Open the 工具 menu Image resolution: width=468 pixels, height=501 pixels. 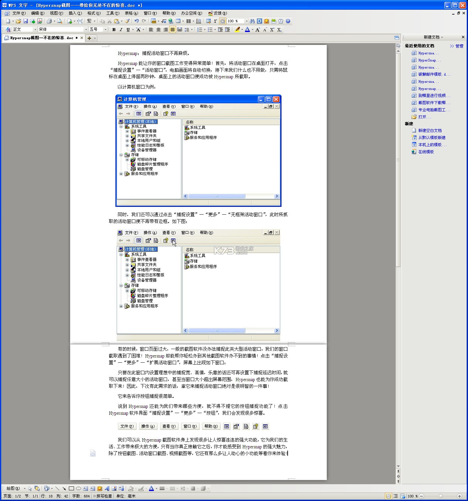pyautogui.click(x=112, y=13)
